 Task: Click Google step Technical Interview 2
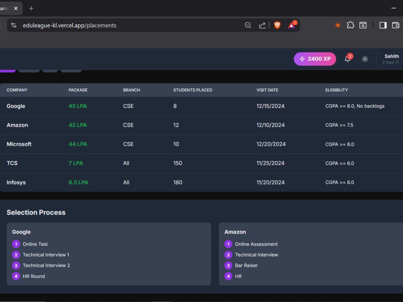[46, 265]
